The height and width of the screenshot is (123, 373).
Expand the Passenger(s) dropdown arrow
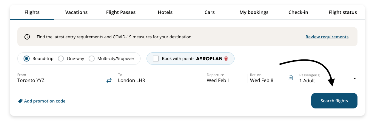pyautogui.click(x=354, y=78)
